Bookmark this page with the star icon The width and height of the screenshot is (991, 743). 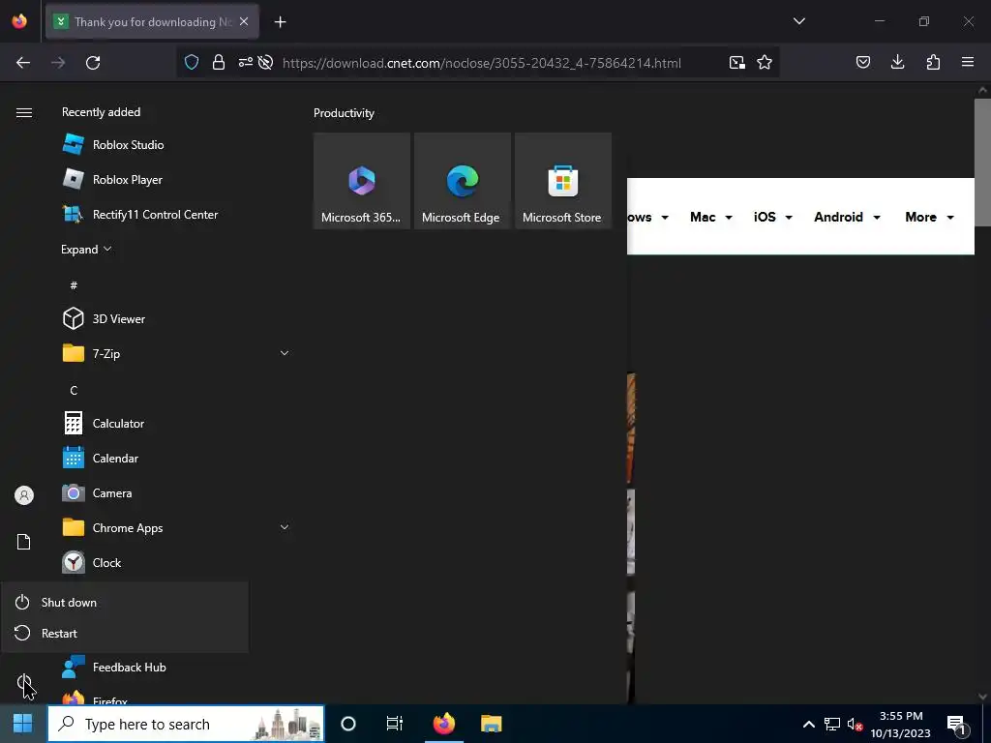tap(765, 63)
